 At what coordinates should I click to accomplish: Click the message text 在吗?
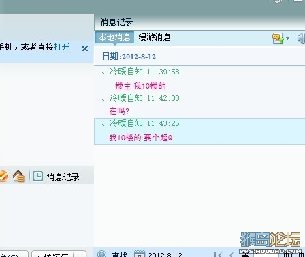point(119,111)
